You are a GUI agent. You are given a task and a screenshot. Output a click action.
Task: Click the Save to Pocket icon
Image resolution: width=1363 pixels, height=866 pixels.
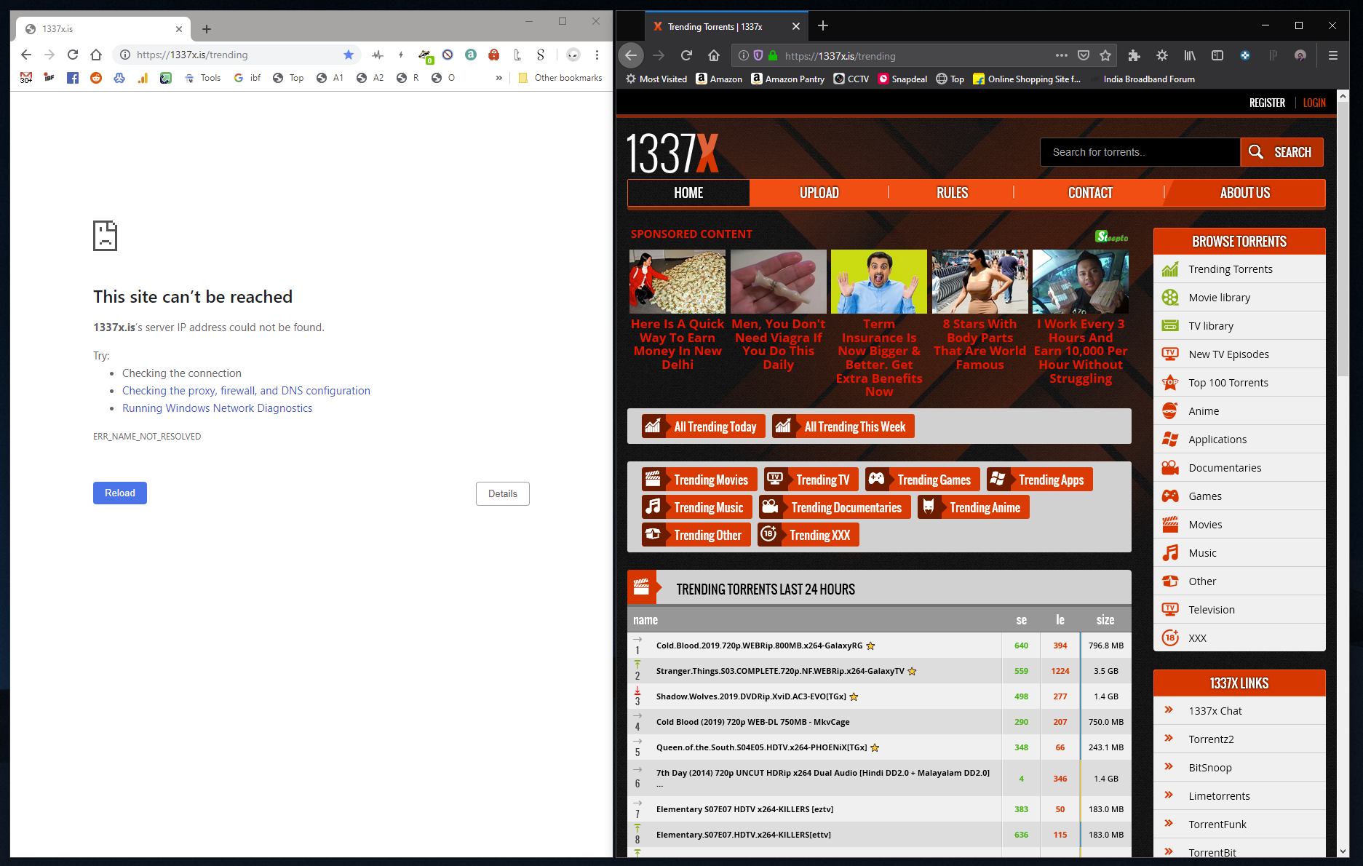(x=1084, y=55)
